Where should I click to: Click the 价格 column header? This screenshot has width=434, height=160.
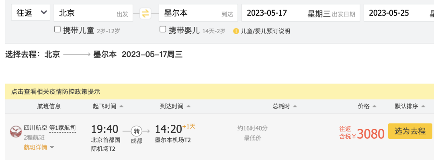[364, 106]
